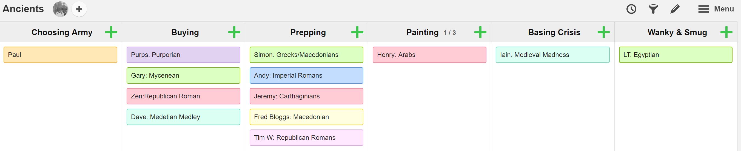Open the Henry: Arabs card
The height and width of the screenshot is (151, 741).
(x=429, y=55)
